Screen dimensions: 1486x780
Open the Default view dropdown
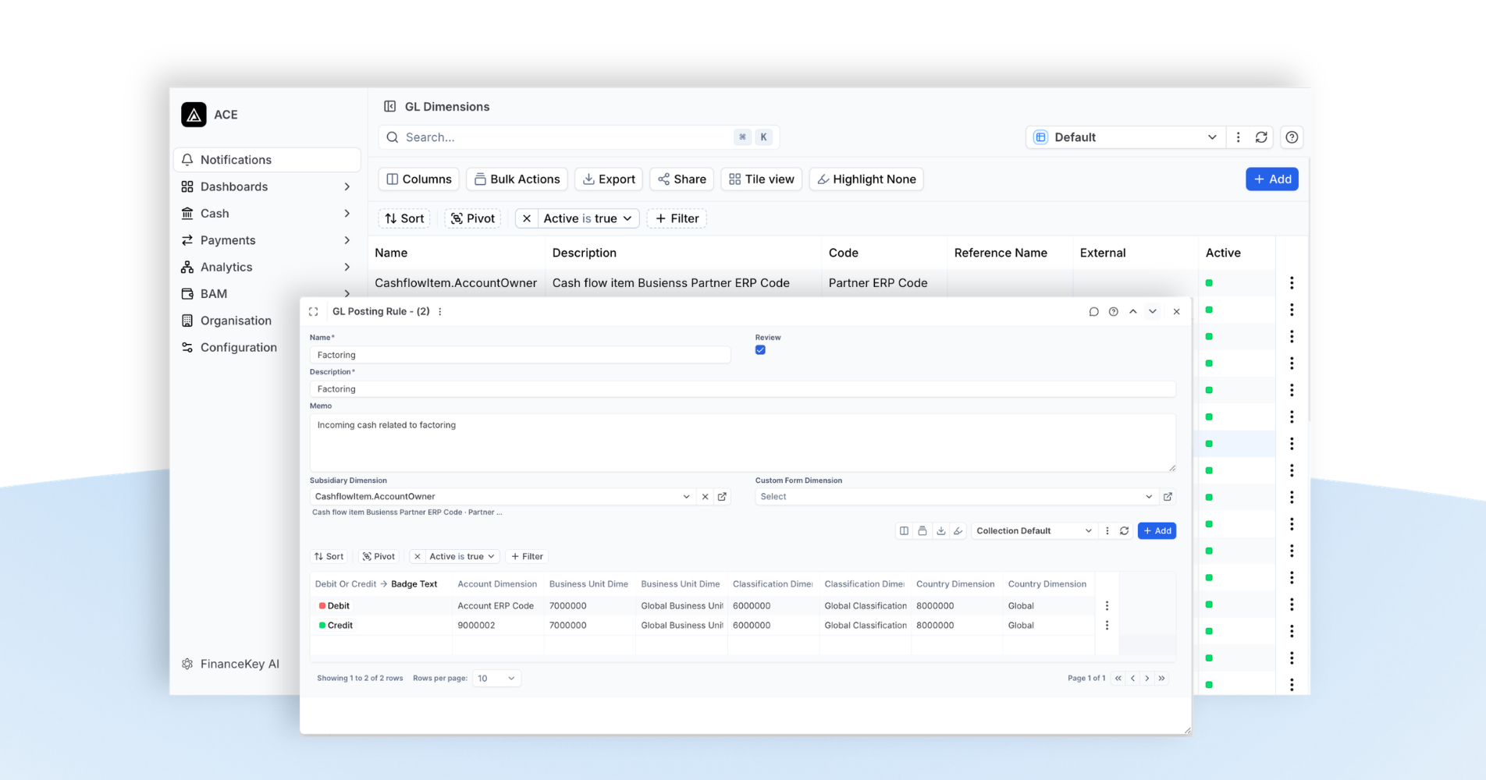1125,137
